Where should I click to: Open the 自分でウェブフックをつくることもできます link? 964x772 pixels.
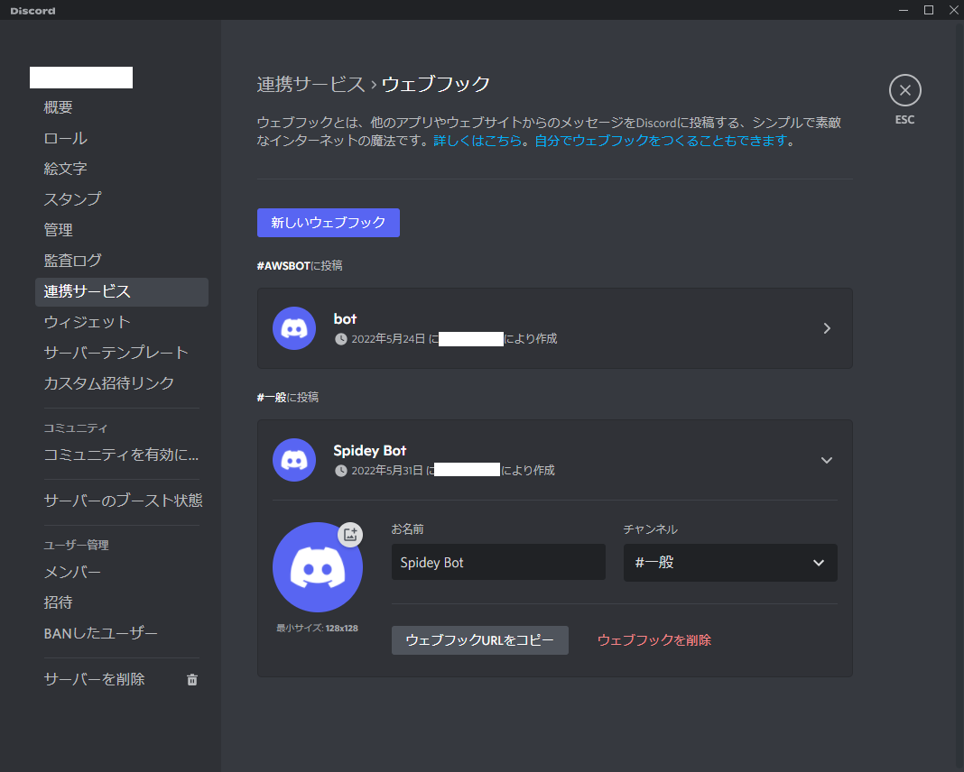pyautogui.click(x=661, y=141)
